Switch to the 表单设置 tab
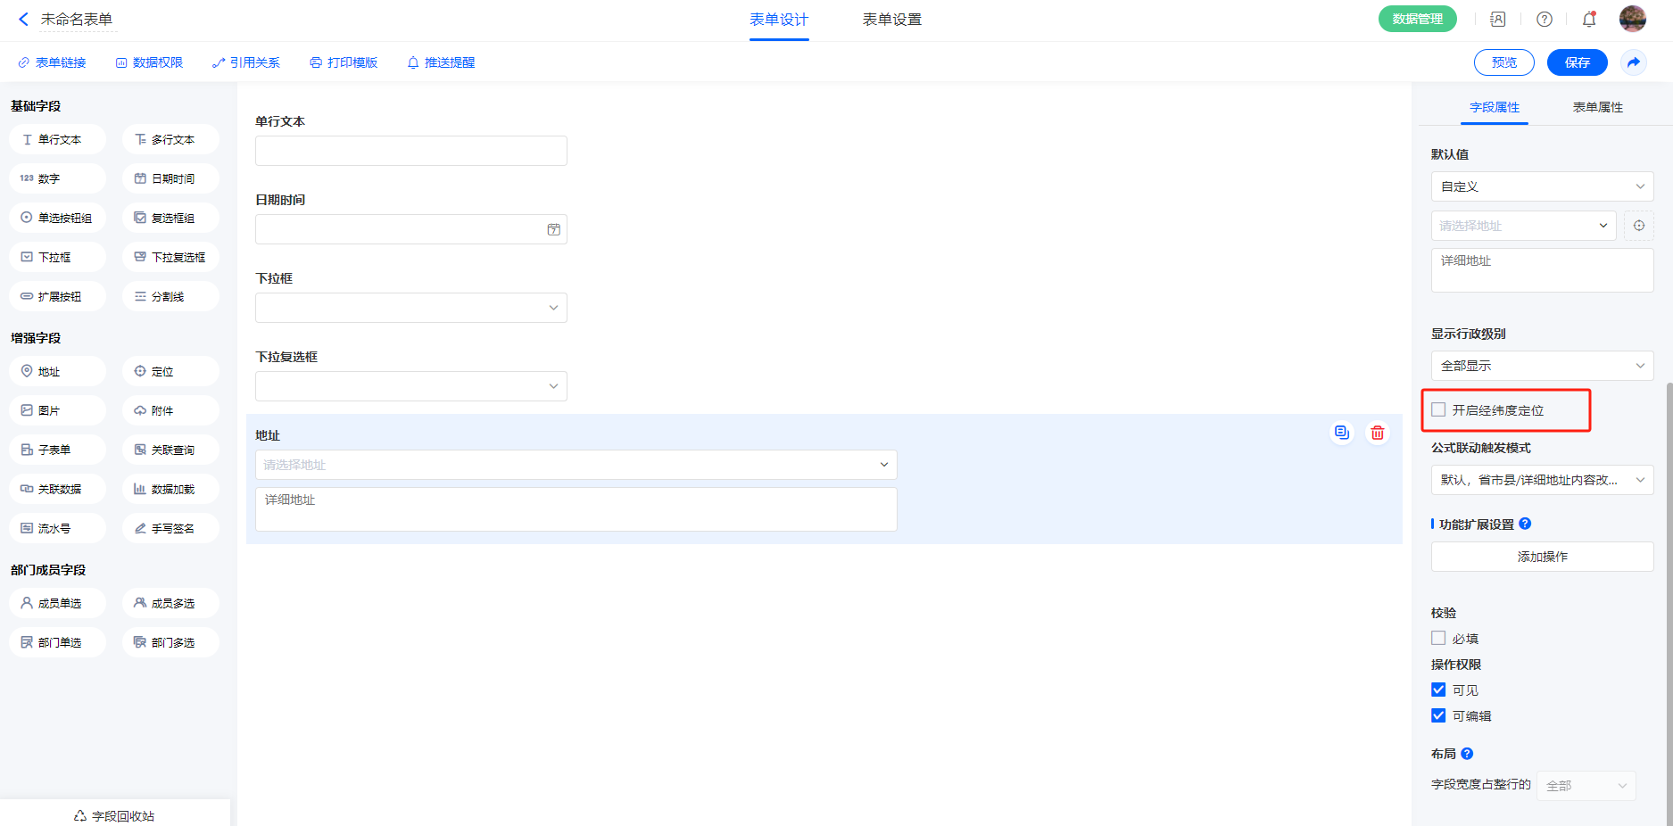Image resolution: width=1673 pixels, height=826 pixels. tap(891, 20)
